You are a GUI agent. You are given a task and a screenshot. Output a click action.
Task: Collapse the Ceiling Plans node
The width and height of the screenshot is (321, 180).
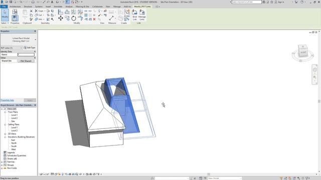point(5,124)
